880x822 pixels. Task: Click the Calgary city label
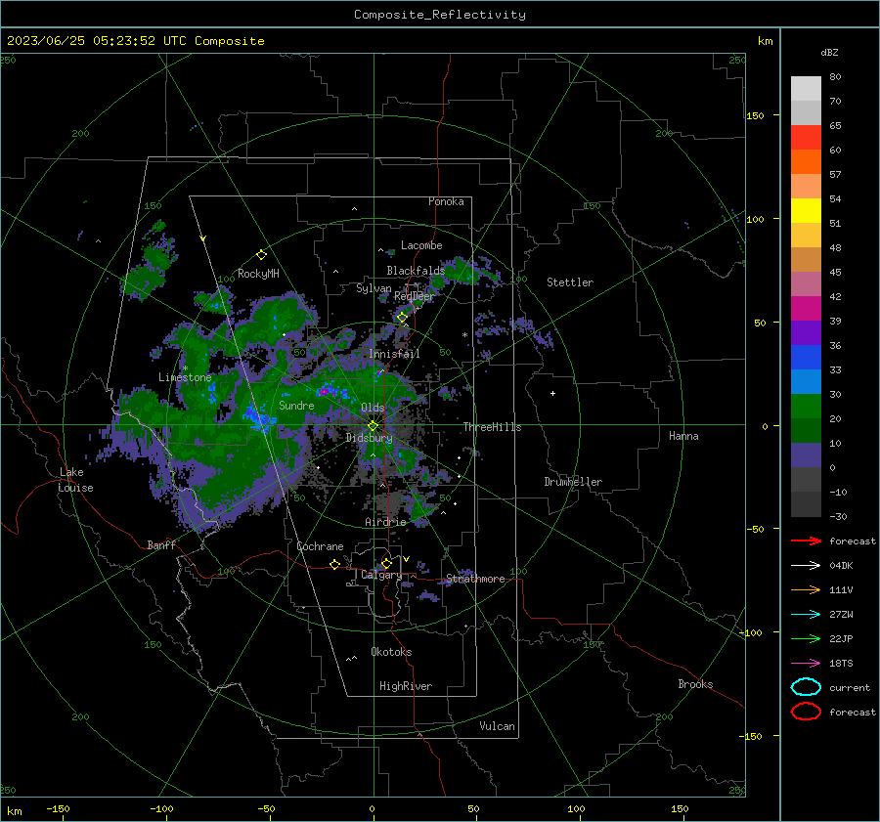pyautogui.click(x=381, y=575)
